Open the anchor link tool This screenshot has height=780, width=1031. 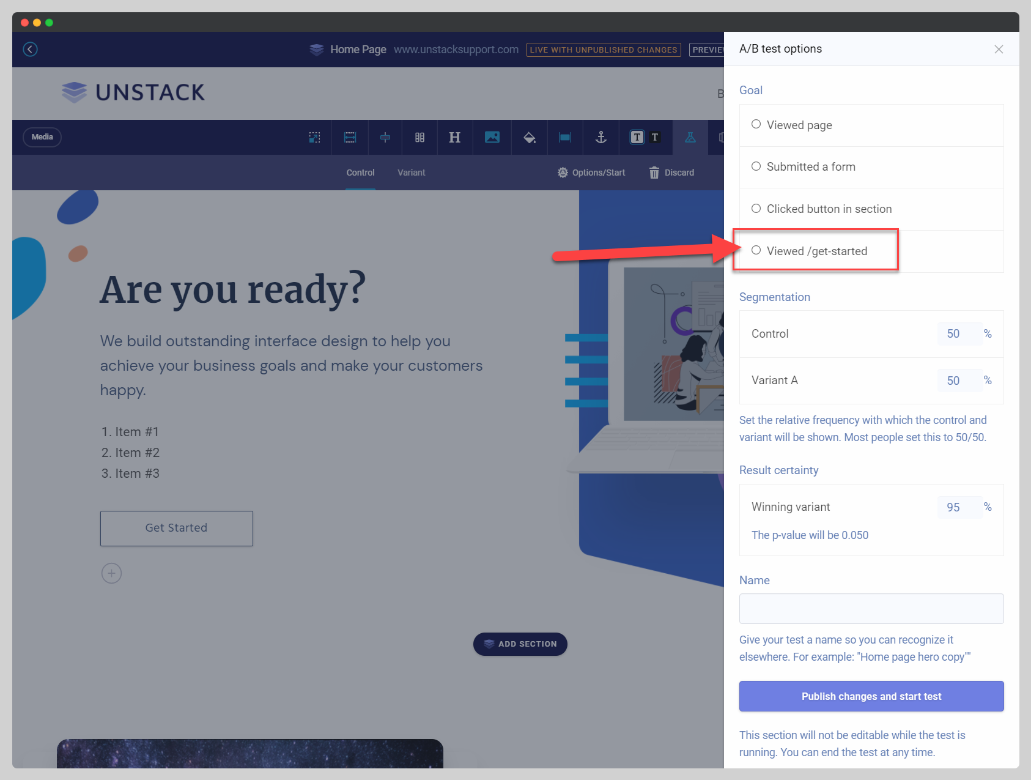(600, 138)
